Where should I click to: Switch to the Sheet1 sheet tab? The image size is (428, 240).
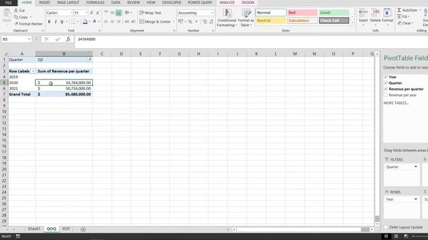[x=34, y=229]
